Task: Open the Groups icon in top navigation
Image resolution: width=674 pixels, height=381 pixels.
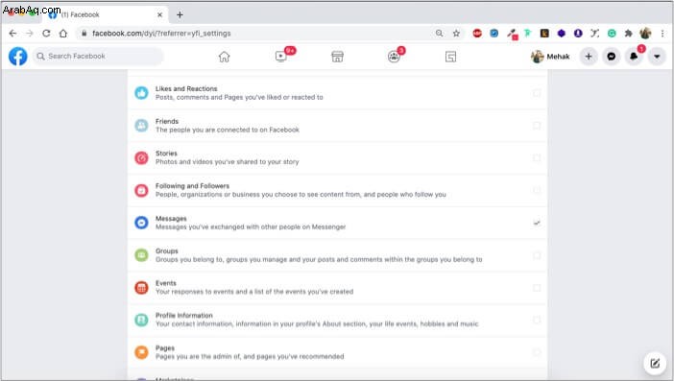Action: click(394, 57)
